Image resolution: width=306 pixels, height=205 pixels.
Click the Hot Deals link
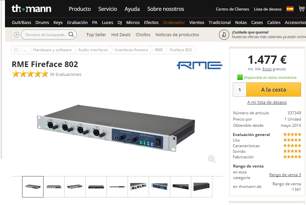coord(121,34)
